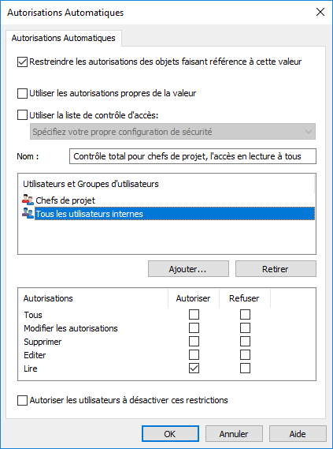Click the Tous les utilisateurs internes group icon
This screenshot has height=449, width=333.
(28, 213)
